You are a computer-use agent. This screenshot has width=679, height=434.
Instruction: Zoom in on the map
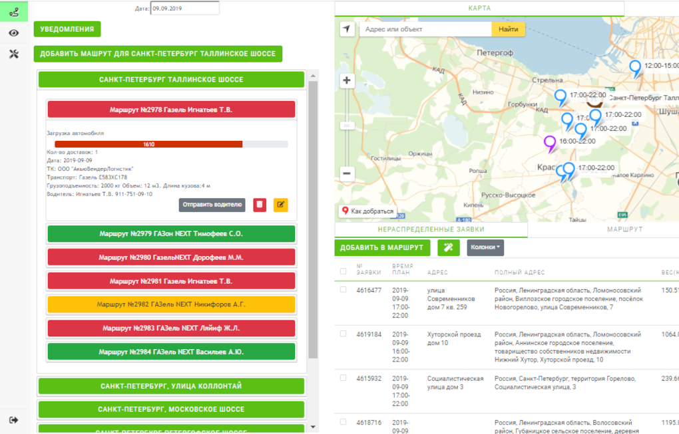tap(347, 80)
